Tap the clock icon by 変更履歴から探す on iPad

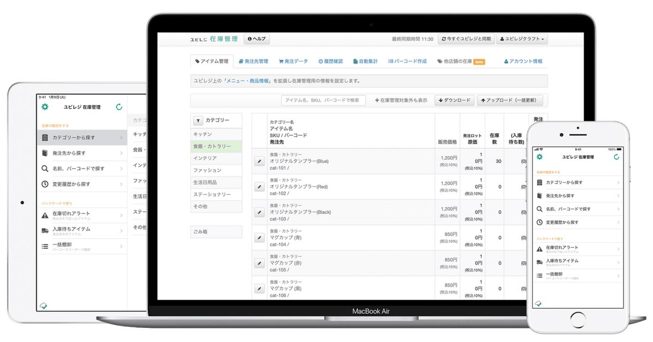pyautogui.click(x=45, y=184)
